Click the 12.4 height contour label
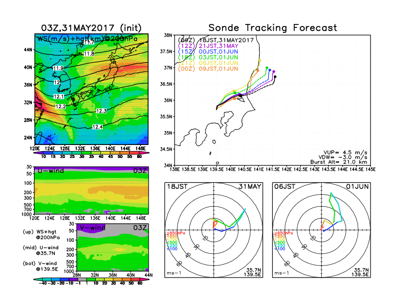This screenshot has width=395, height=305. point(97,127)
